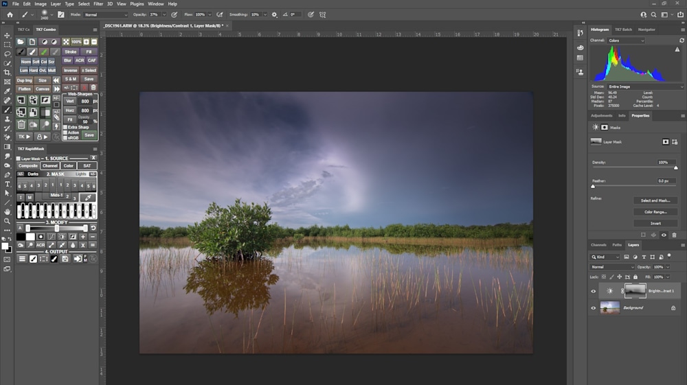Switch to the Channels tab

pos(598,245)
